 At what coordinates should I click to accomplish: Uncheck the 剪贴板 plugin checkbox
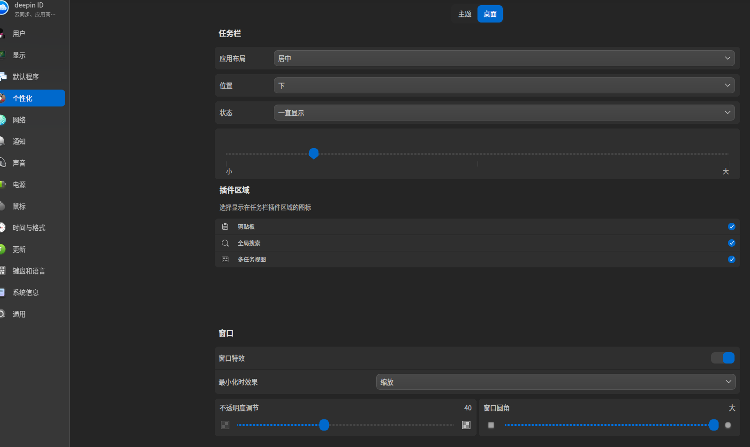(732, 227)
